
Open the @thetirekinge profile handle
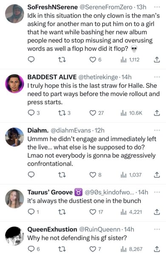[x=98, y=77]
